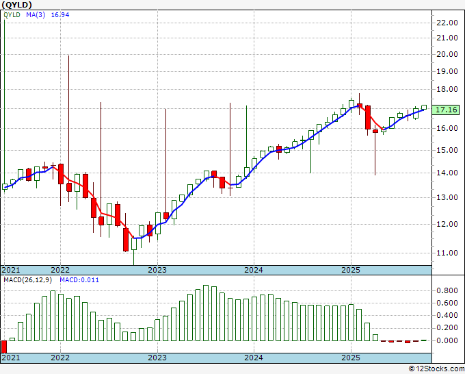Click the 2025 label on price chart axis
The image size is (465, 374).
tap(351, 270)
